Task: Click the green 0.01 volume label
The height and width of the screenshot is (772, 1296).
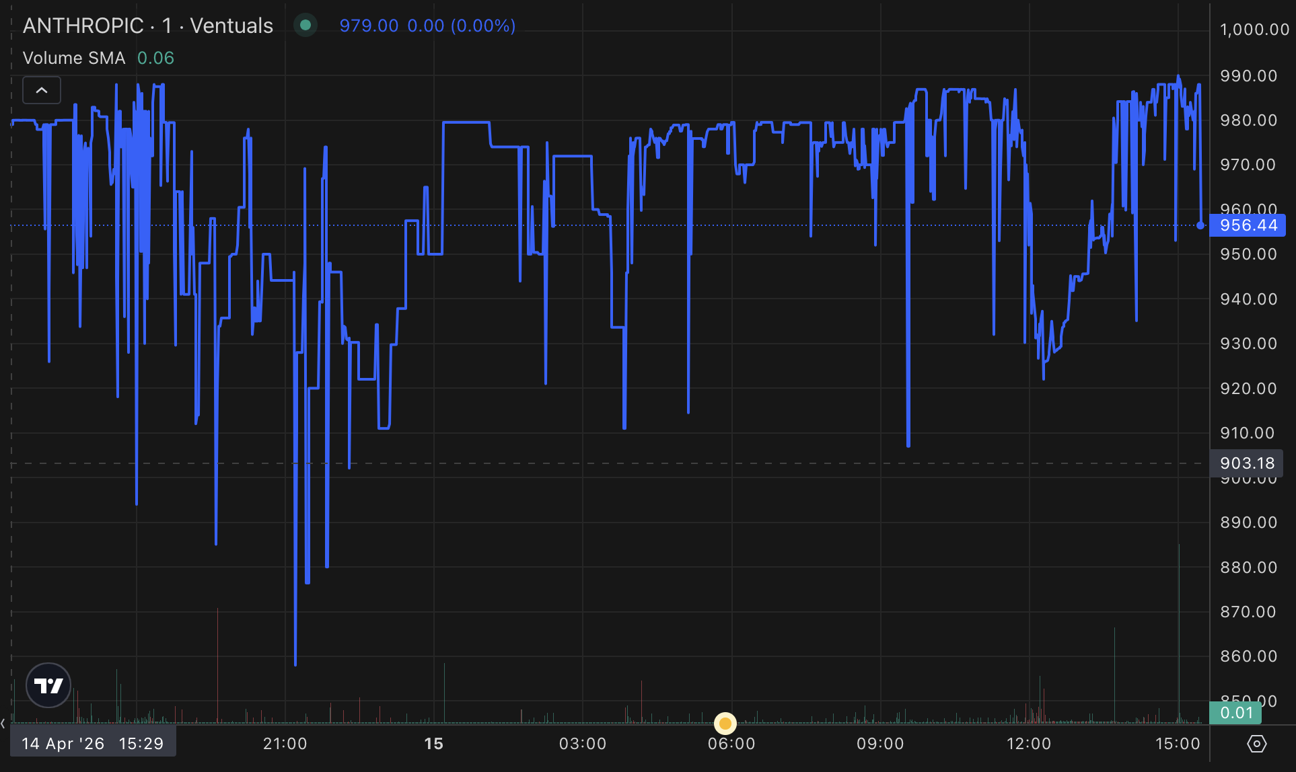Action: point(1235,713)
